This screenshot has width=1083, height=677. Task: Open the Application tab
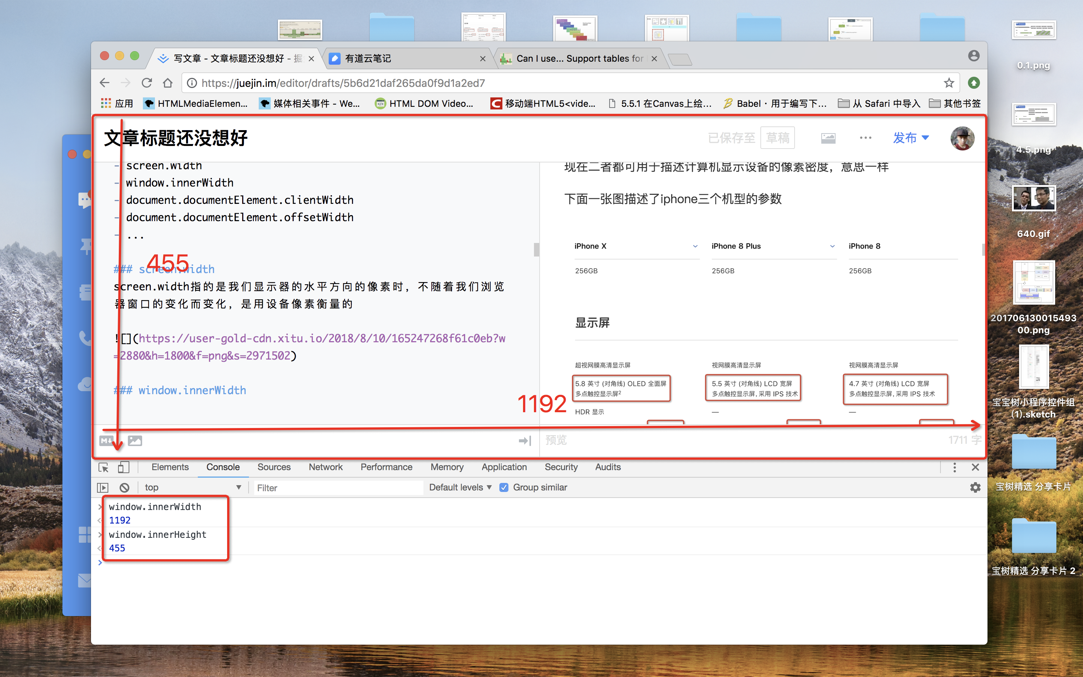pyautogui.click(x=504, y=467)
